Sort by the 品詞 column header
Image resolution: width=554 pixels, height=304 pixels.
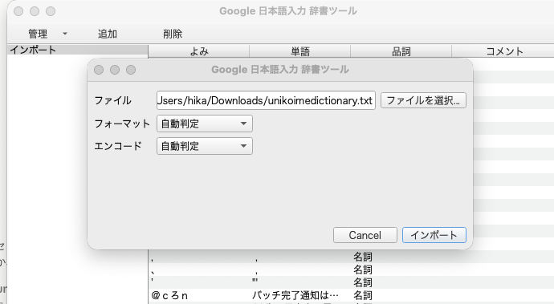click(401, 51)
